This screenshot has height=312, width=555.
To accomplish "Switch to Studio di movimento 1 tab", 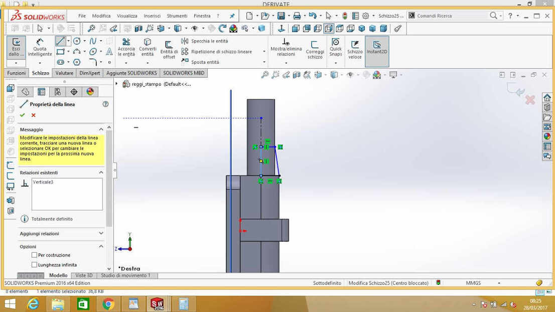I will click(125, 275).
